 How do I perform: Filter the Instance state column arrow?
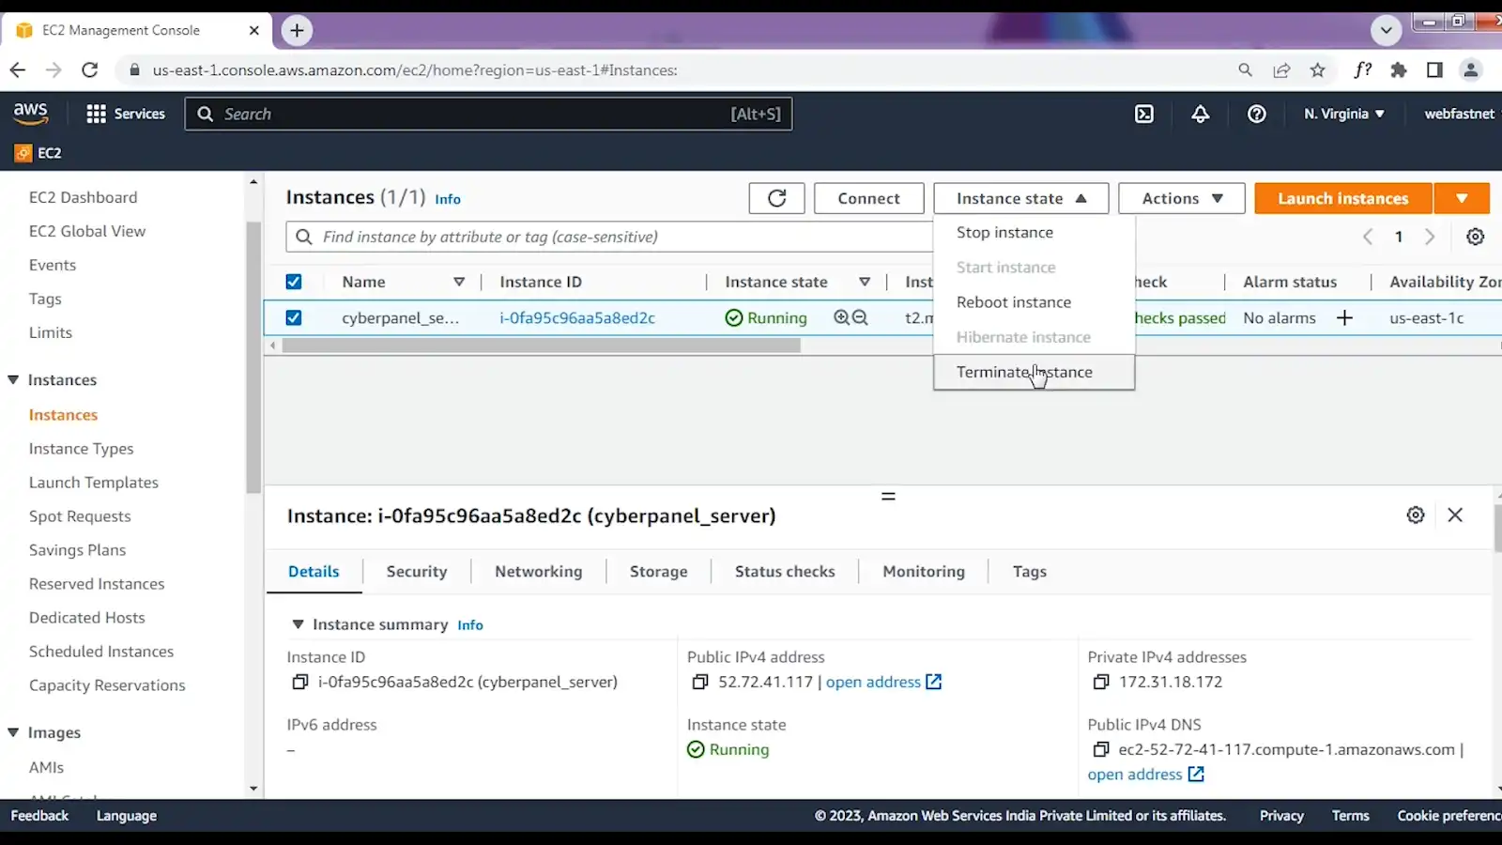pyautogui.click(x=865, y=282)
